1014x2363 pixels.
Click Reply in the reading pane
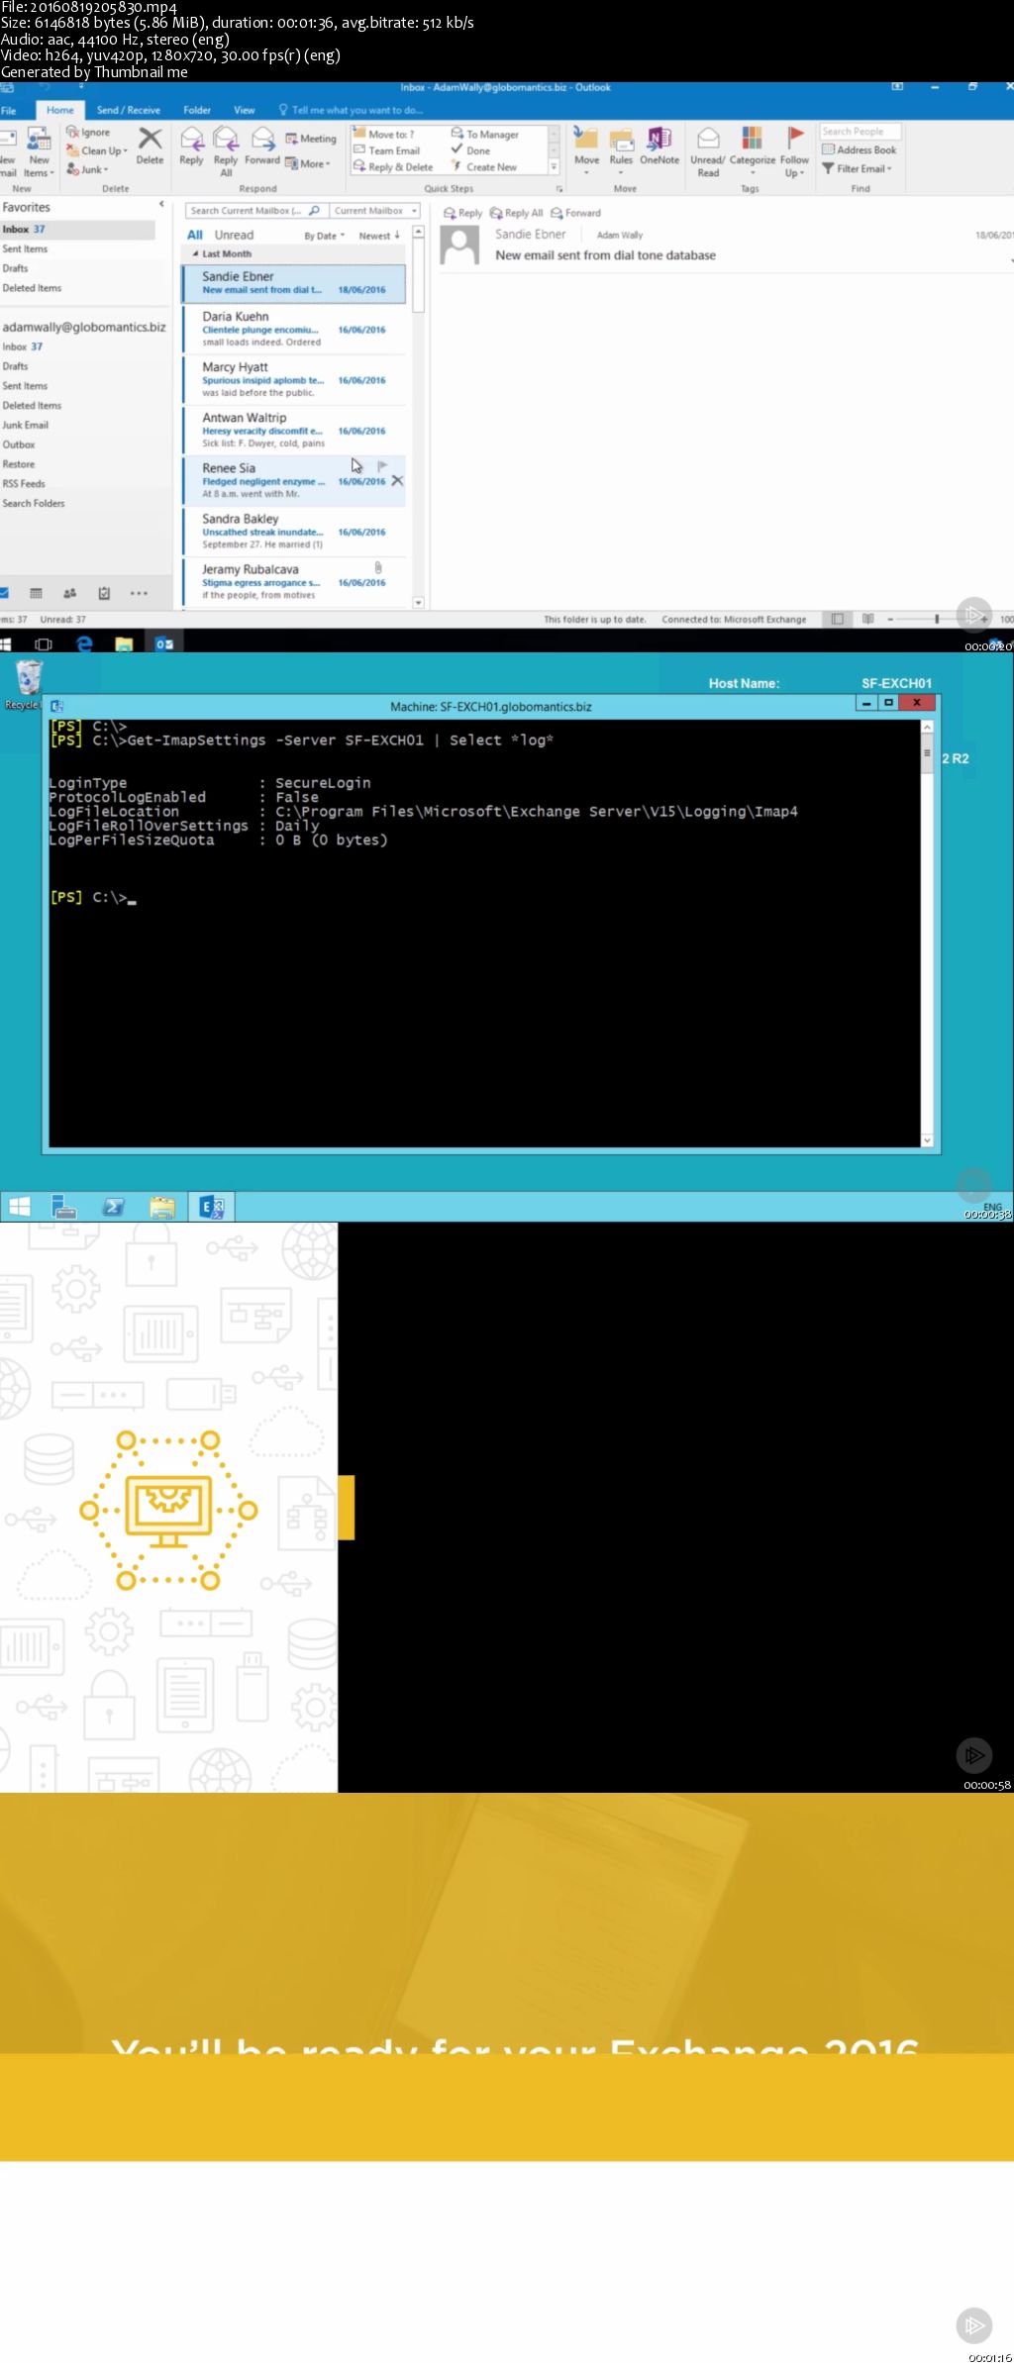click(x=463, y=213)
